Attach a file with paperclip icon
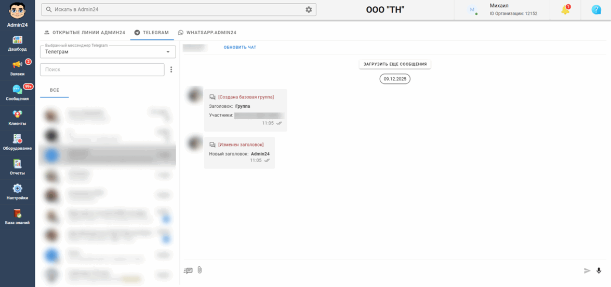The image size is (611, 287). coord(200,270)
